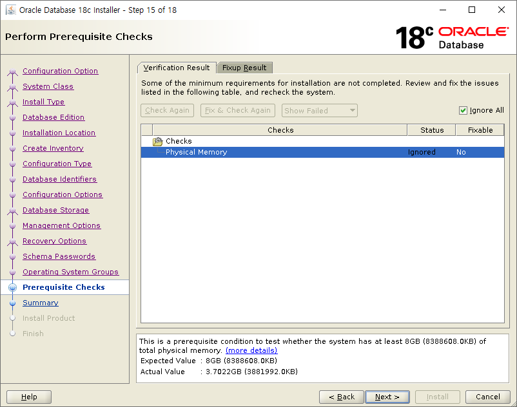Viewport: 517px width, 407px height.
Task: Click the Checks folder icon
Action: click(x=157, y=141)
